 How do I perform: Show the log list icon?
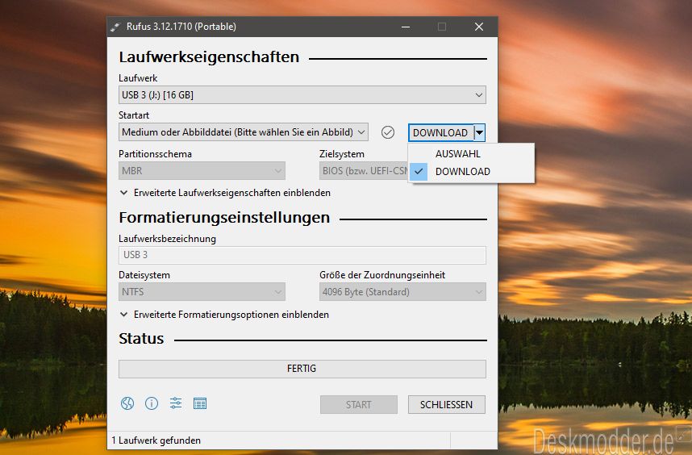click(200, 403)
